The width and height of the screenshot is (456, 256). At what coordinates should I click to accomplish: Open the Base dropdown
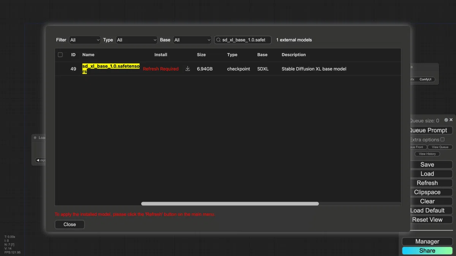[x=192, y=40]
